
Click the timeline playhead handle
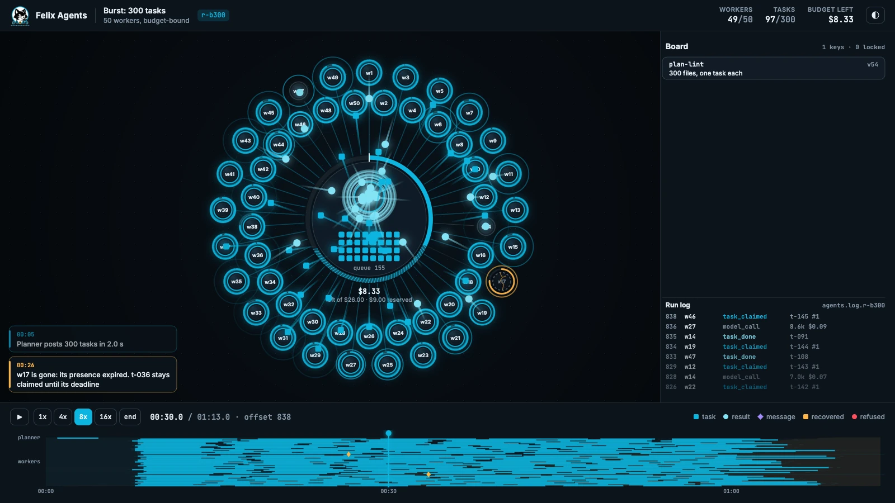[388, 433]
